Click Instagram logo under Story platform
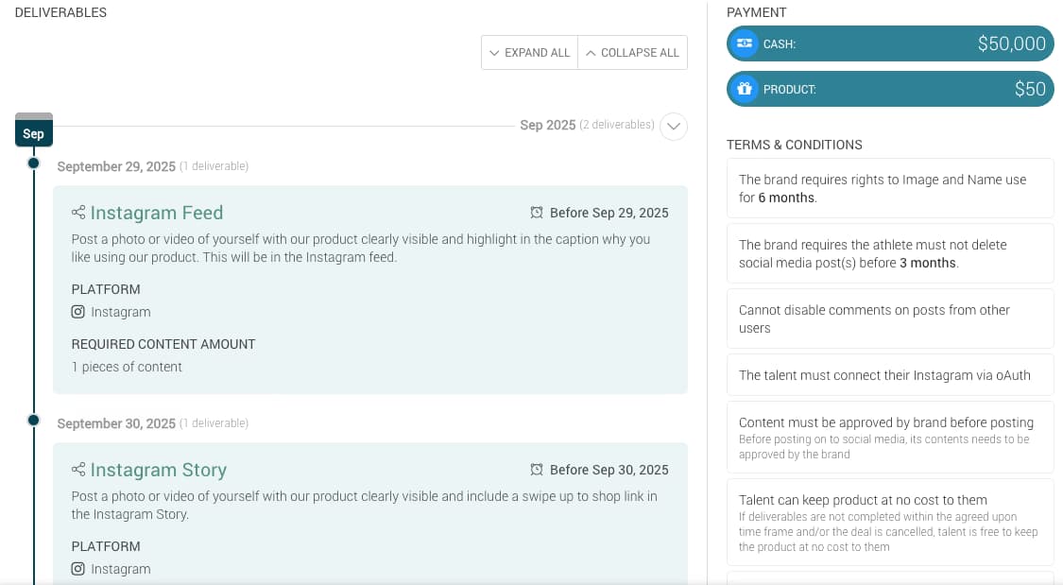 [78, 569]
